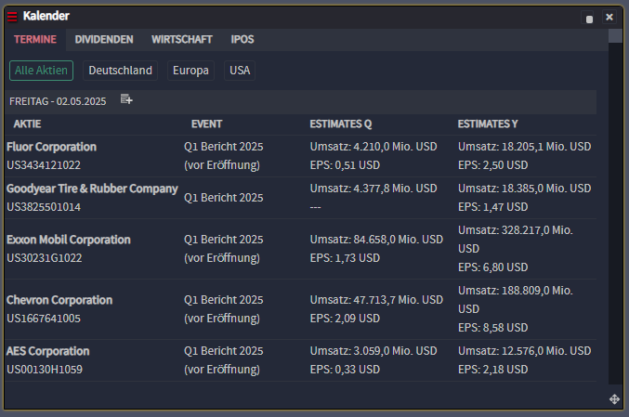Viewport: 629px width, 417px height.
Task: Click the detach window icon in the title bar
Action: (x=589, y=18)
